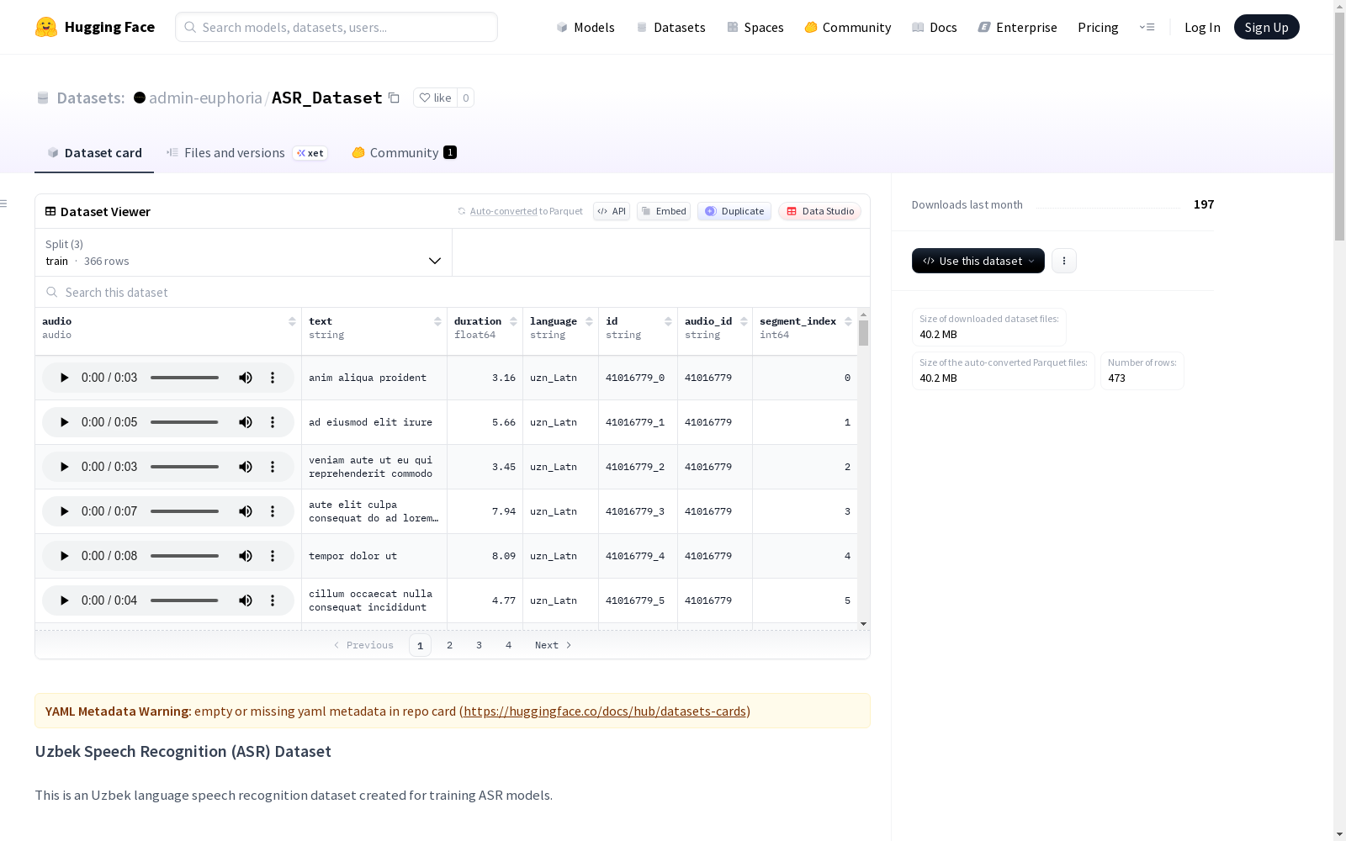Go to Models in top navigation
The width and height of the screenshot is (1346, 841).
586,27
